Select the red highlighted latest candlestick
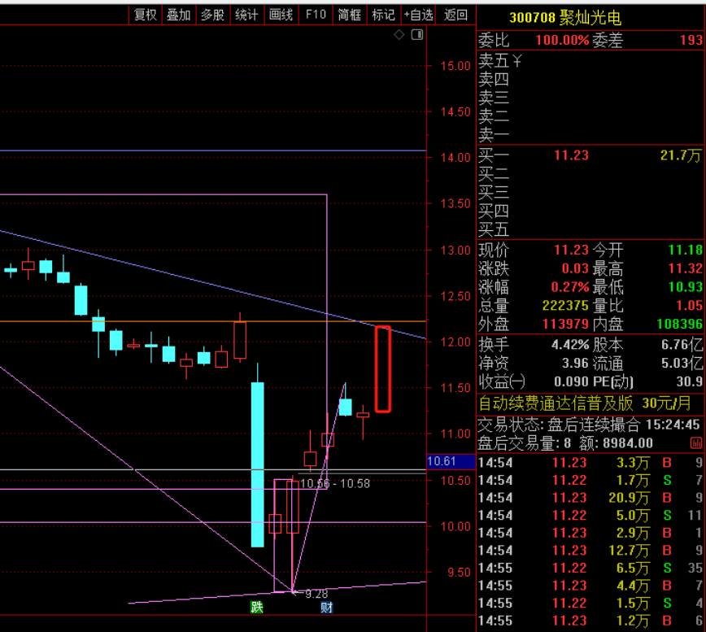 383,369
